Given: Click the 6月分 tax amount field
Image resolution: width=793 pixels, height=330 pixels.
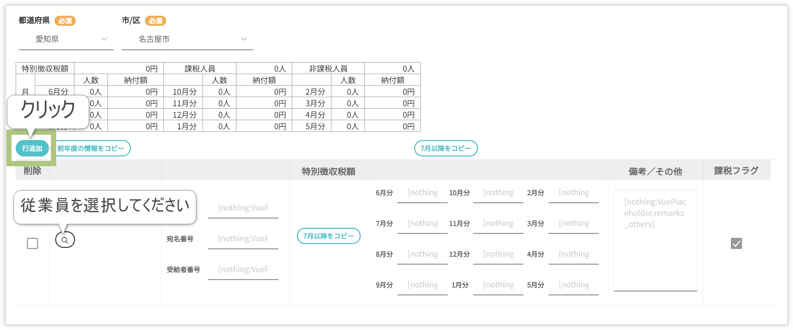Looking at the screenshot, I should (x=423, y=193).
